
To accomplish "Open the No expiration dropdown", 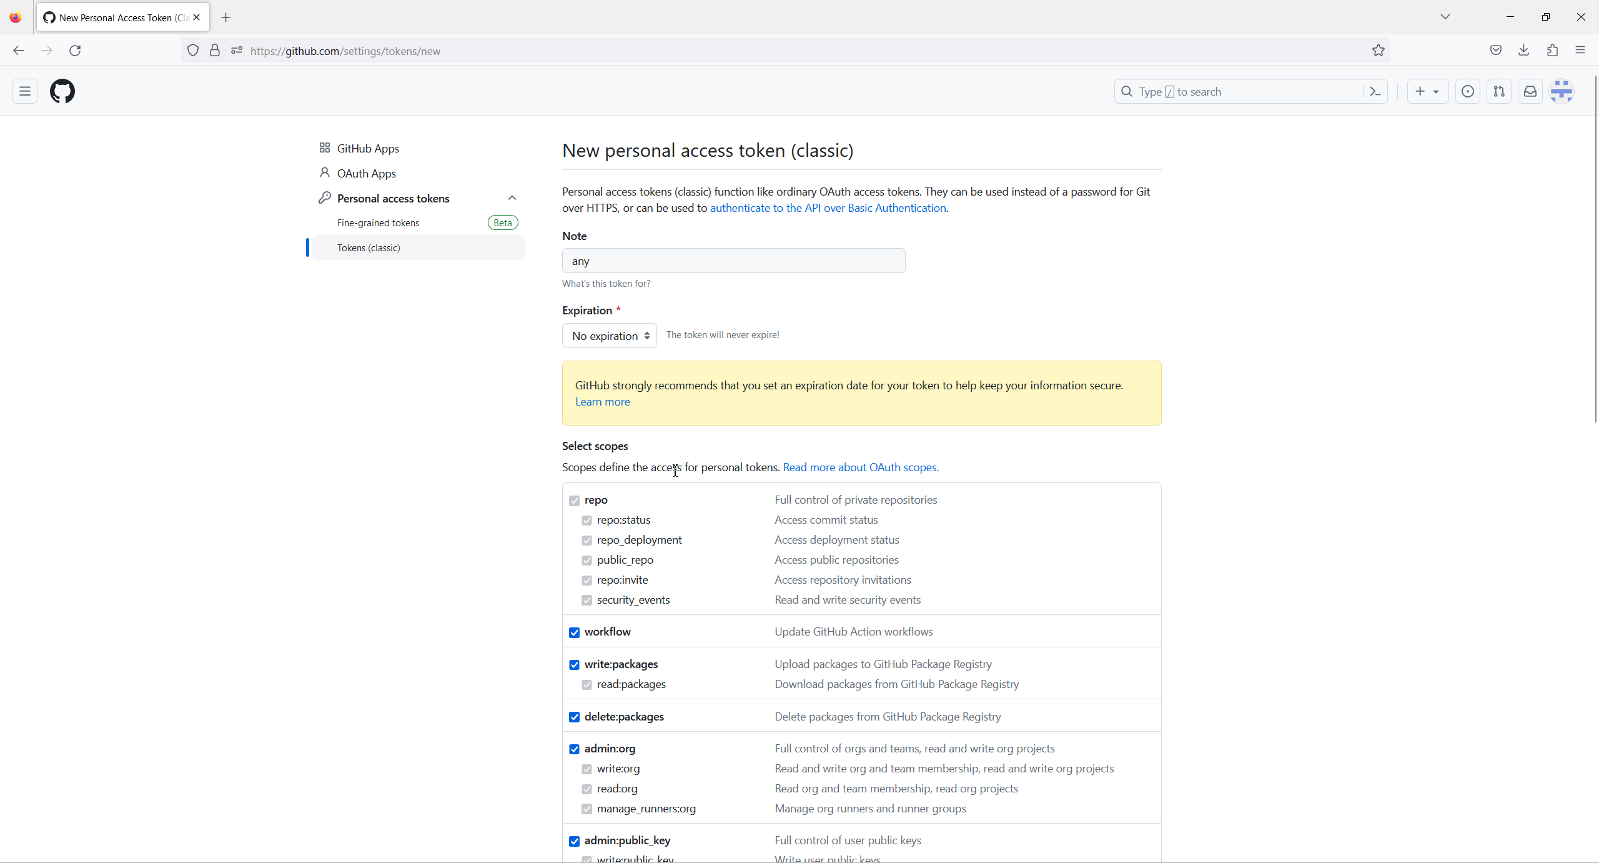I will click(x=610, y=336).
